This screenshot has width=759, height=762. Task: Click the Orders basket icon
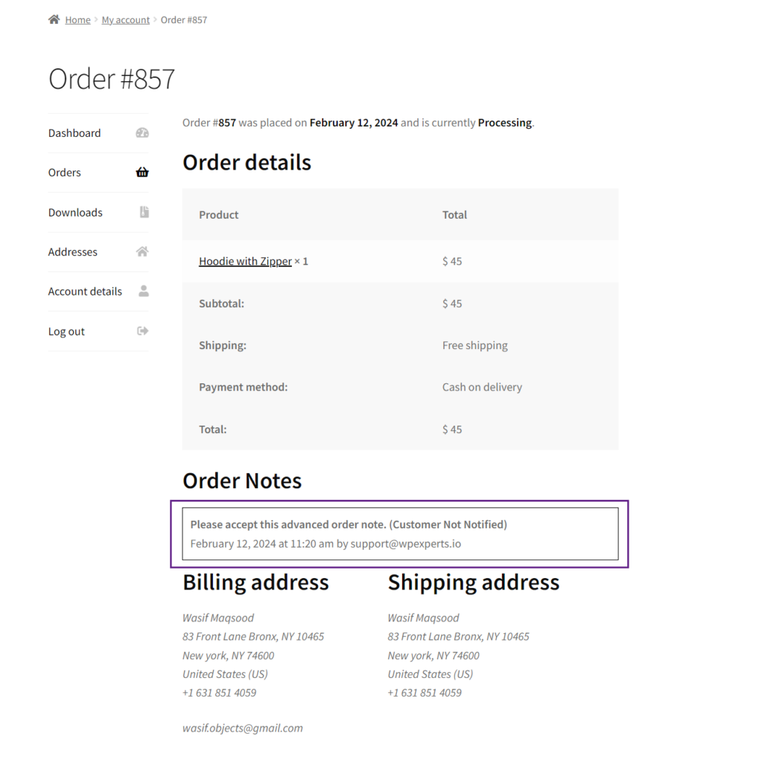(142, 172)
